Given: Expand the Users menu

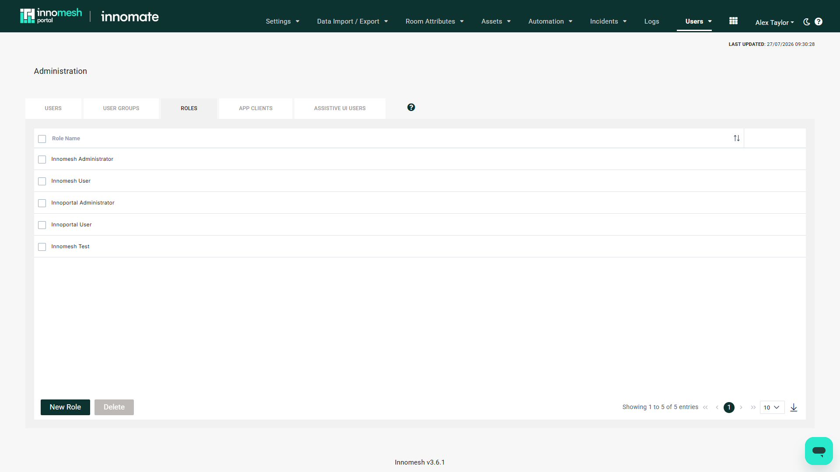Looking at the screenshot, I should (698, 21).
